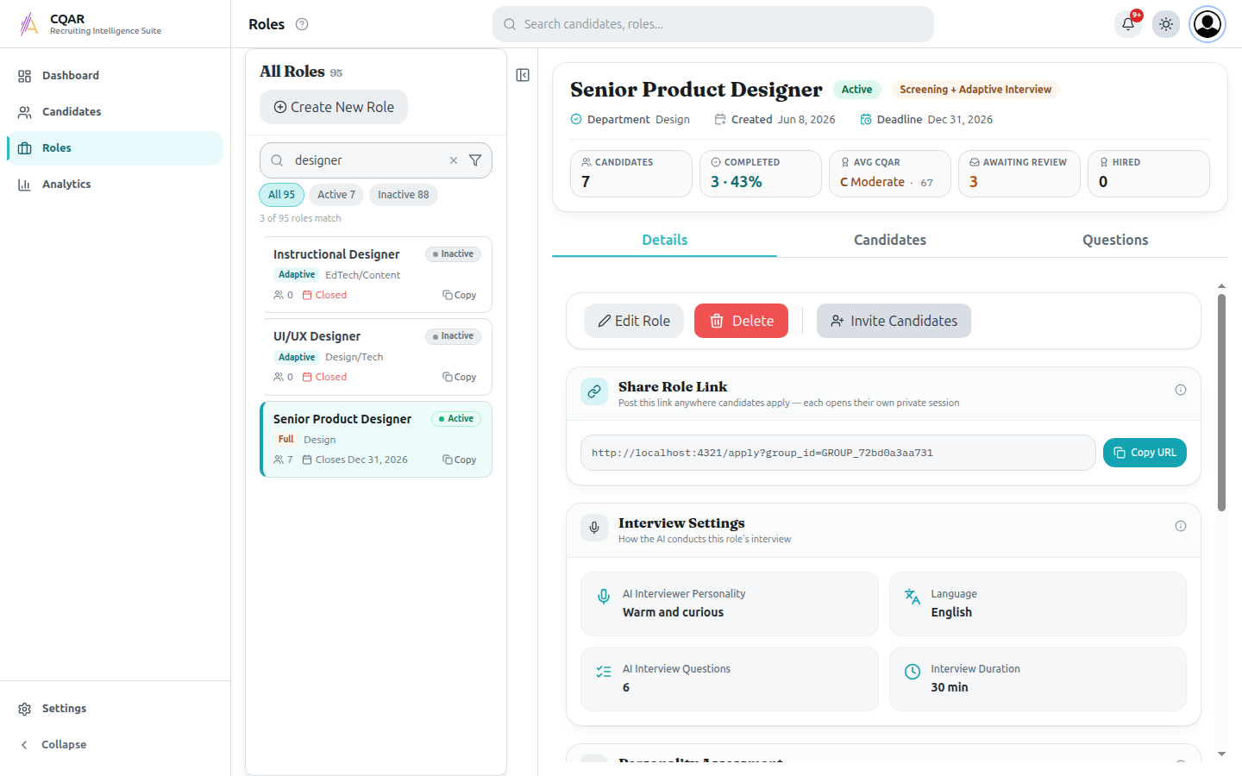Click the CQAR logo icon
The height and width of the screenshot is (776, 1242).
29,24
